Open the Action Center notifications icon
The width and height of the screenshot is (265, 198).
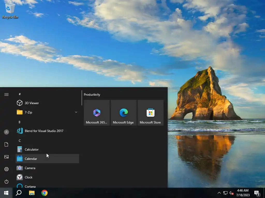(257, 193)
